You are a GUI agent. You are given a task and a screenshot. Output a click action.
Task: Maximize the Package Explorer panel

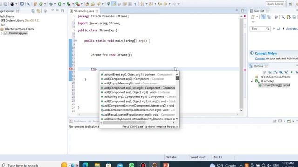point(62,11)
